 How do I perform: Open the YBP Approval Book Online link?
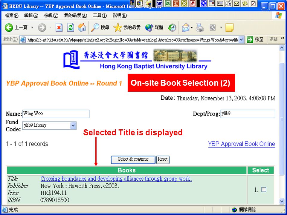click(242, 144)
